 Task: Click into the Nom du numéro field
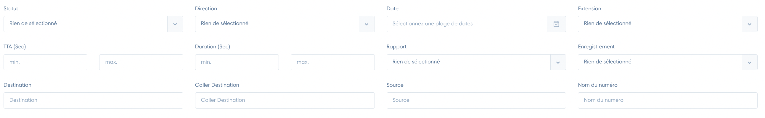coord(668,100)
